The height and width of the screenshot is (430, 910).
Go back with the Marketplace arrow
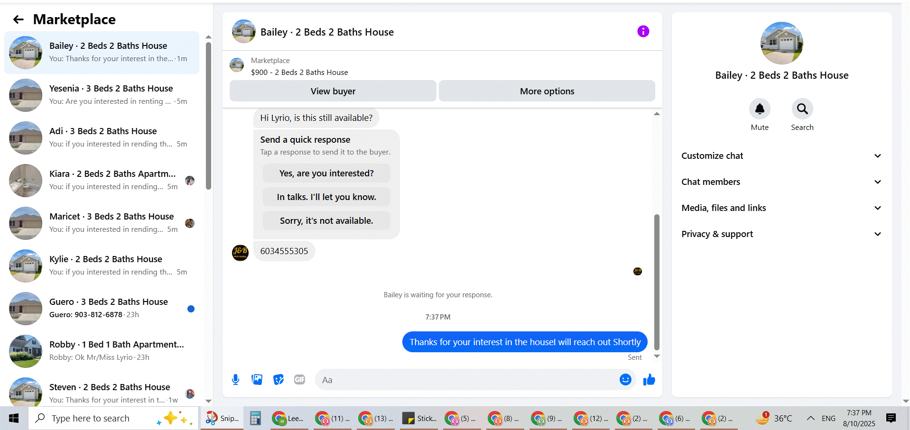point(18,19)
